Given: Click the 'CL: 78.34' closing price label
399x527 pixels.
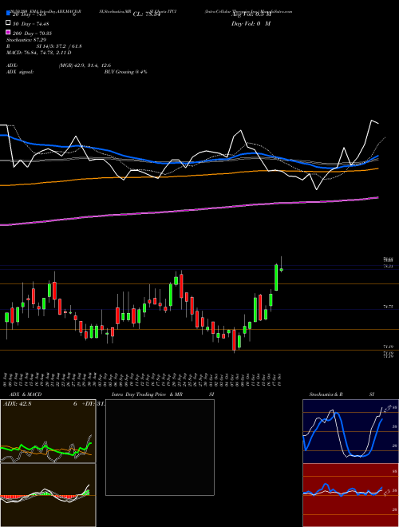Looking at the screenshot, I should pos(147,14).
